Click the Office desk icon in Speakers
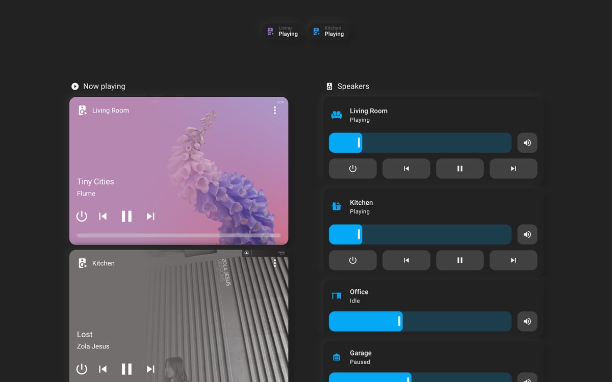 point(337,296)
